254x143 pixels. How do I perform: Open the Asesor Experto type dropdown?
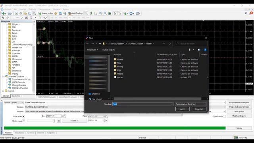coord(14,102)
